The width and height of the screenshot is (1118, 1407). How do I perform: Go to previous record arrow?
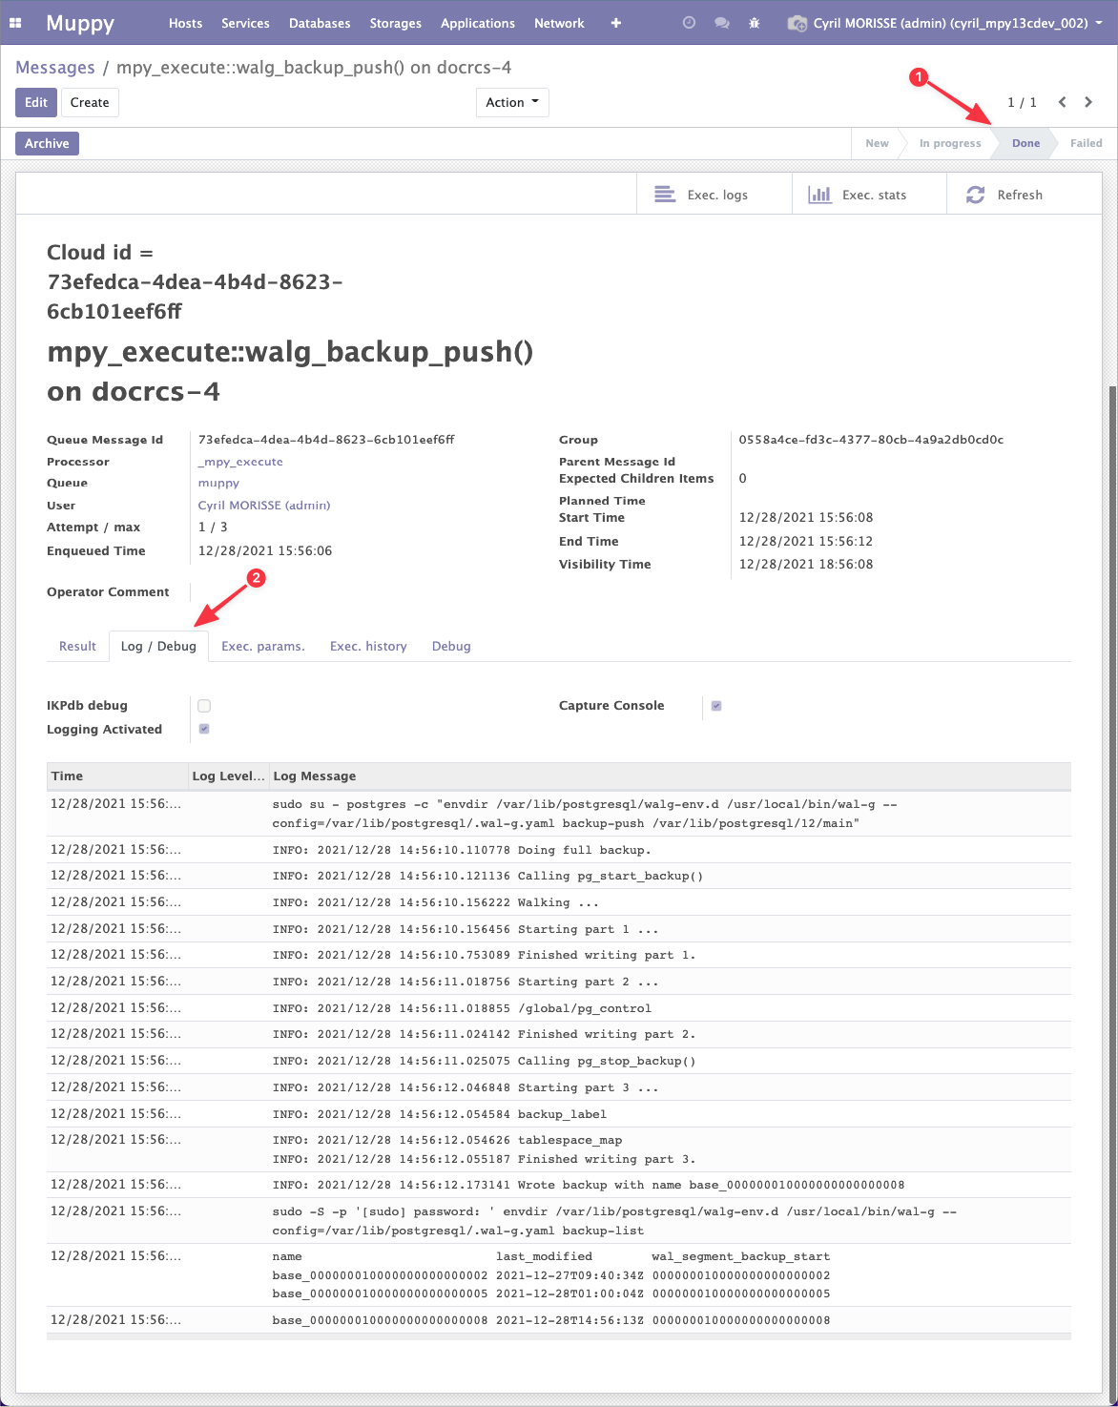pyautogui.click(x=1062, y=102)
